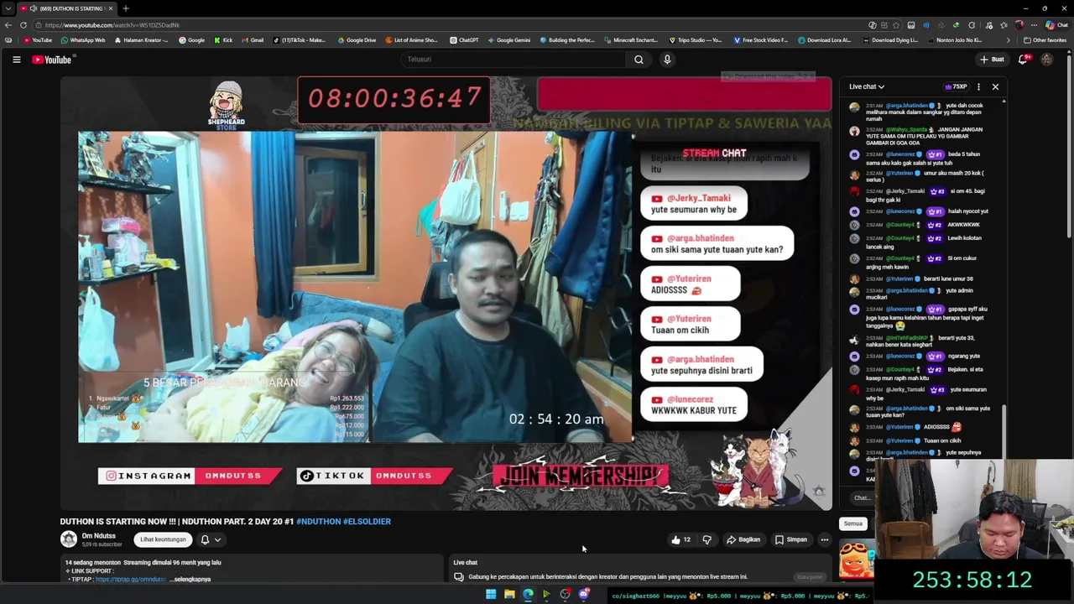
Task: Expand the subscription notification dropdown arrow
Action: [x=217, y=539]
